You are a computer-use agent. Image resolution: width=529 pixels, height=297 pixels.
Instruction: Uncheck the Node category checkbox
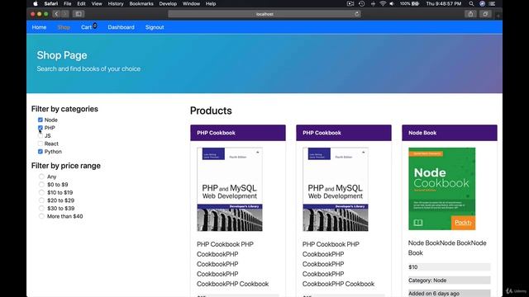coord(41,120)
